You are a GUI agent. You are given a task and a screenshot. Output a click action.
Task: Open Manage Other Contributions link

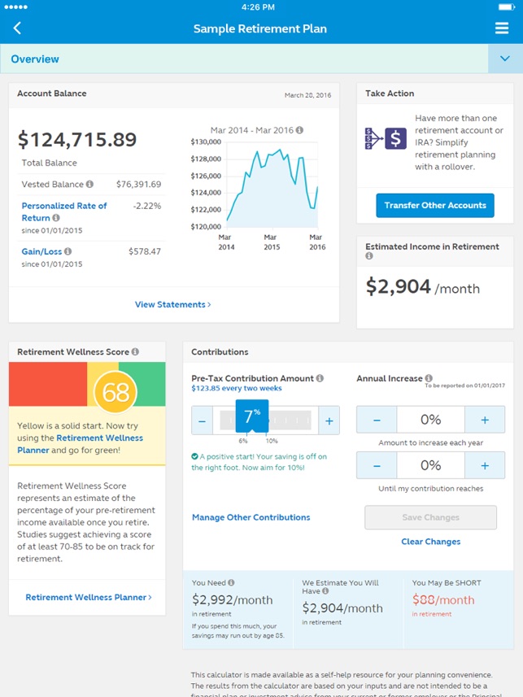[251, 517]
